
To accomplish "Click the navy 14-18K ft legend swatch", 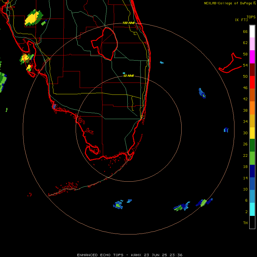I will (252, 171).
